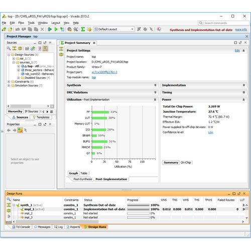Image resolution: width=251 pixels, height=251 pixels.
Task: Expand the Implementation section
Action: tap(244, 85)
